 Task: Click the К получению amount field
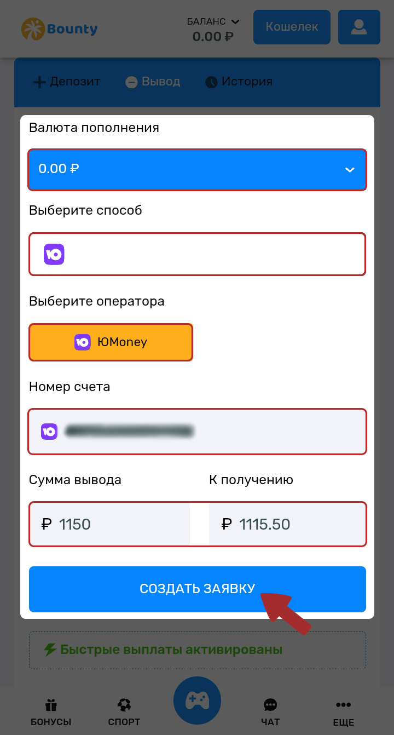coord(287,524)
